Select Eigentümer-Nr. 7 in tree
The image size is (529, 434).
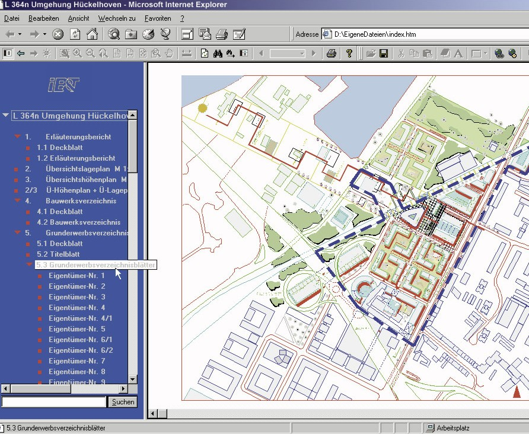[x=77, y=361]
